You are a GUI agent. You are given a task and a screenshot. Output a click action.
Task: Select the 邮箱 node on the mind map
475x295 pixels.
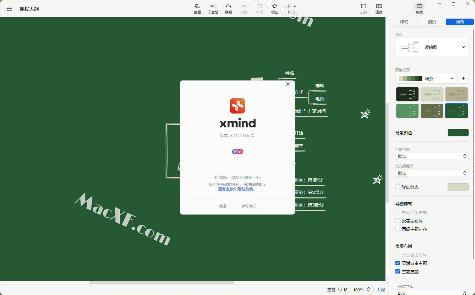[x=320, y=86]
